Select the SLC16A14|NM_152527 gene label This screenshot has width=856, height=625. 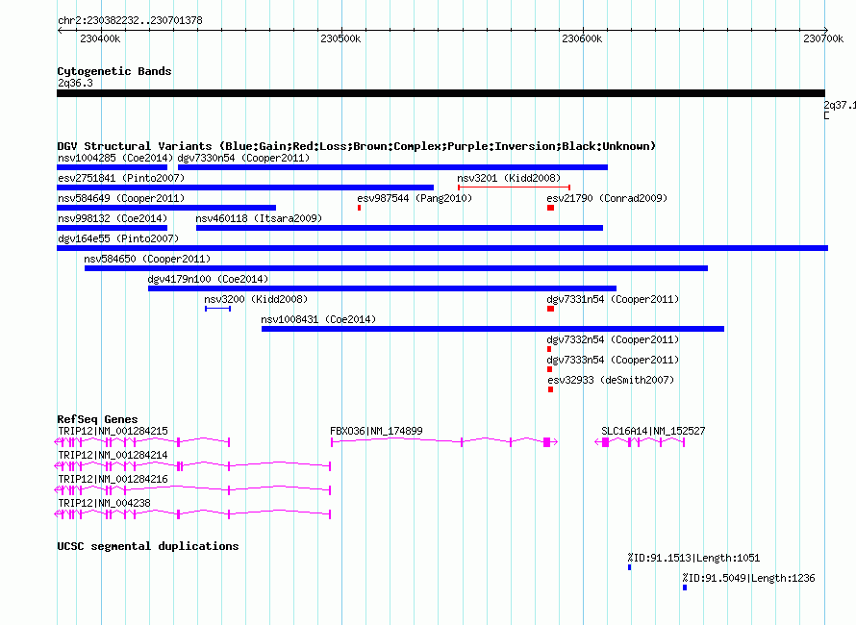point(653,431)
